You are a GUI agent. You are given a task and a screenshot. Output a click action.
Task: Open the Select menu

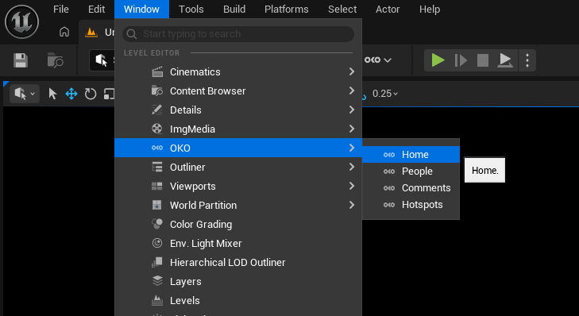[342, 10]
